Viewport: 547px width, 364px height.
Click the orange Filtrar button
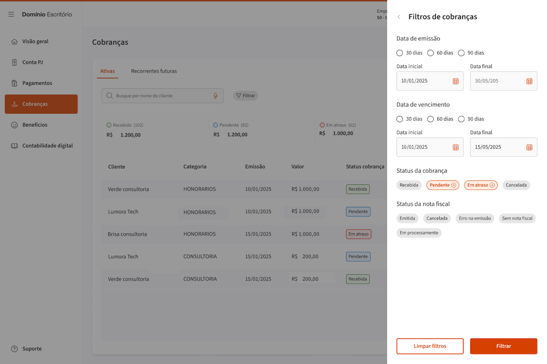503,346
